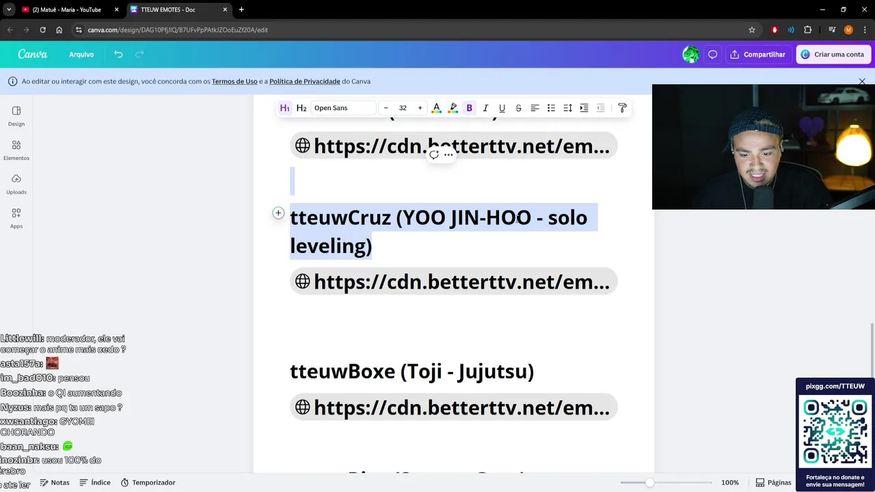Open Política de Privacidade link
875x492 pixels.
tap(305, 81)
